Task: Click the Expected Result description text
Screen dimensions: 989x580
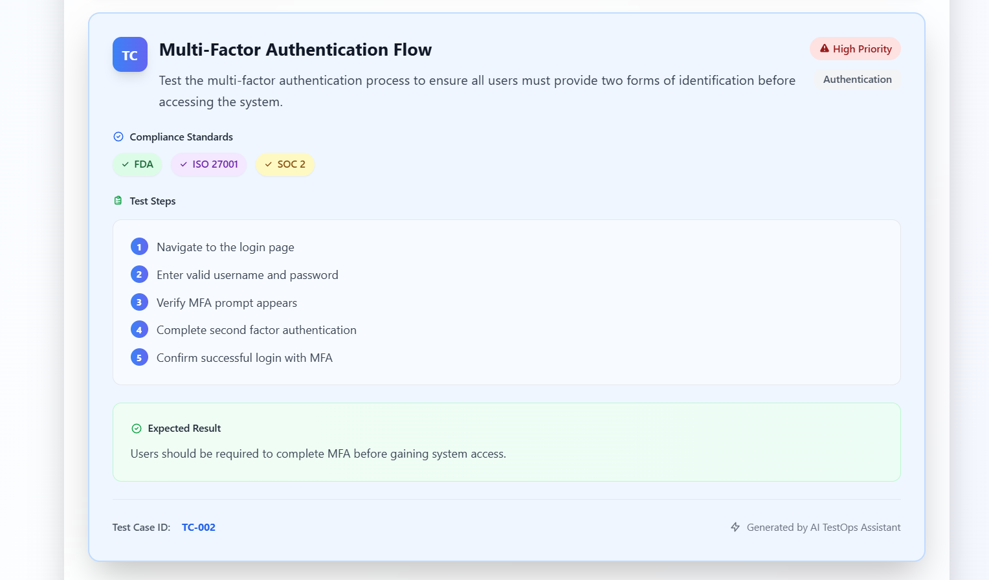Action: click(318, 454)
